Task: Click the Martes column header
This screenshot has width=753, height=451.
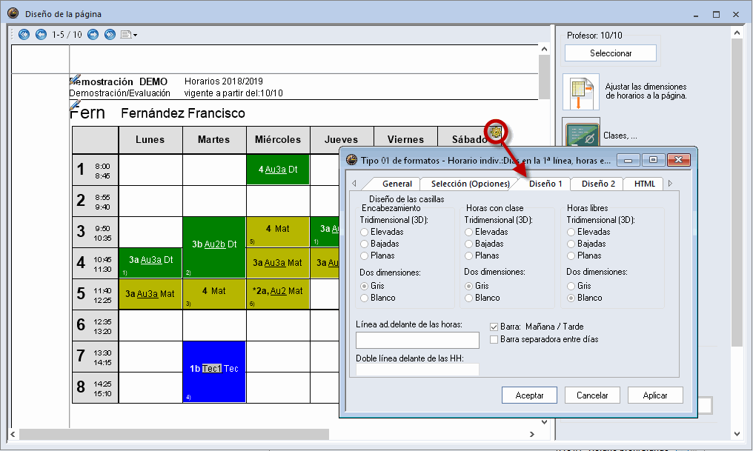Action: click(214, 140)
